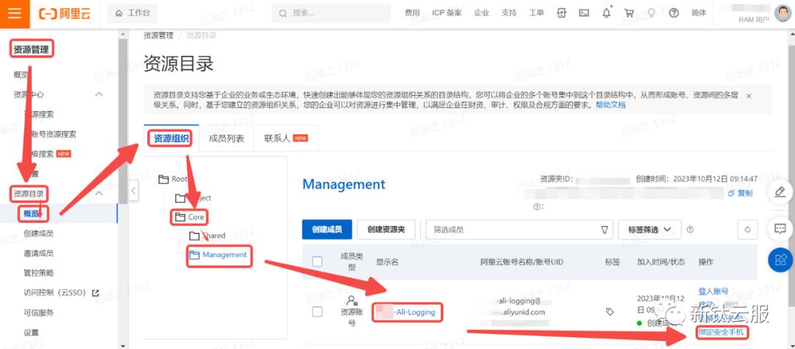
Task: Open the blue floating apps grid button
Action: coord(781,260)
